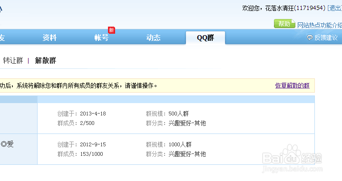Click the speech bubble feedback icon
The width and height of the screenshot is (342, 181).
click(x=310, y=38)
